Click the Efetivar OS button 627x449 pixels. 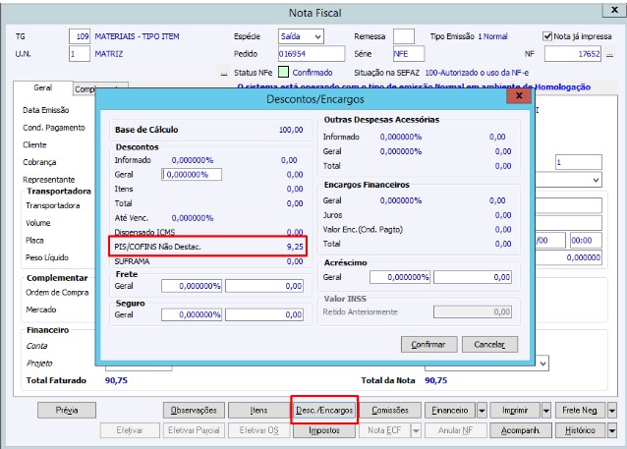[259, 430]
